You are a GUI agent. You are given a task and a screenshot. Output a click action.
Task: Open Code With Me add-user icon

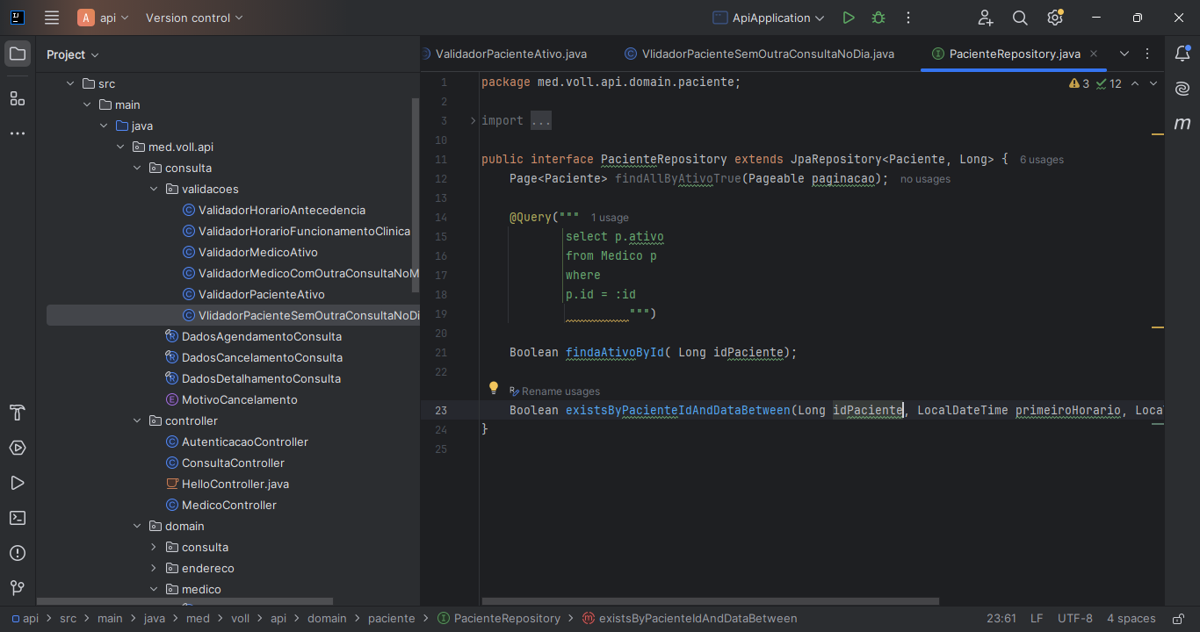[986, 18]
